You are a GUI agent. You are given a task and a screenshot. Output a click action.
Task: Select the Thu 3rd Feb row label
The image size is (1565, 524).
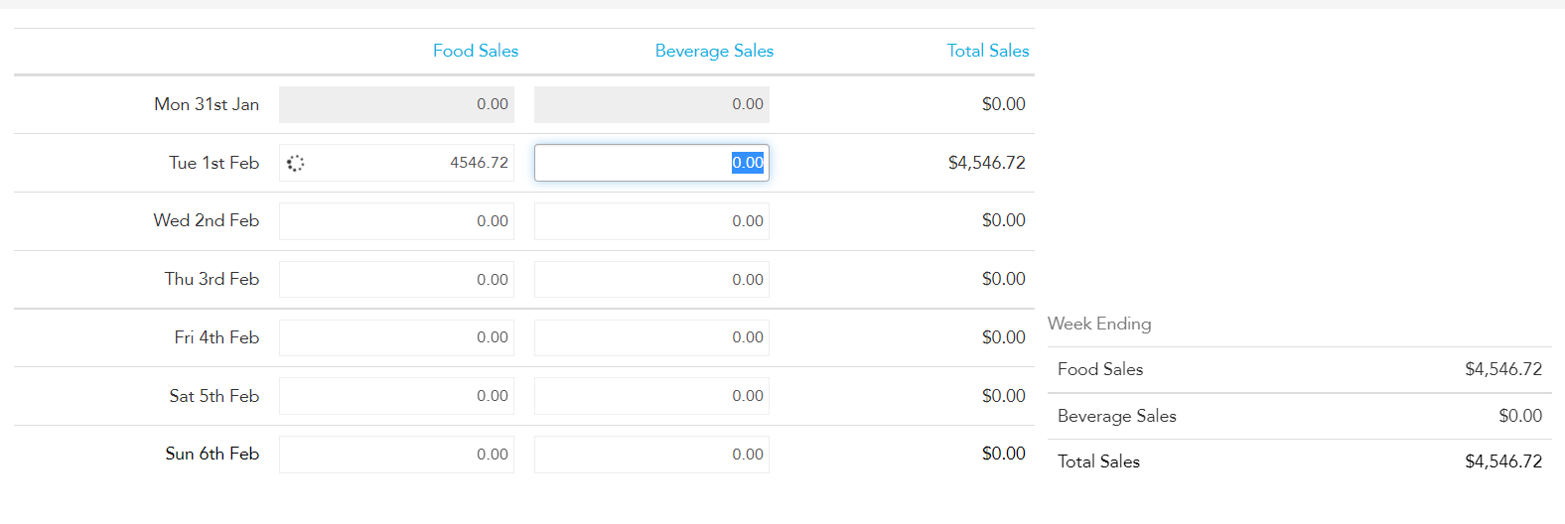tap(212, 279)
